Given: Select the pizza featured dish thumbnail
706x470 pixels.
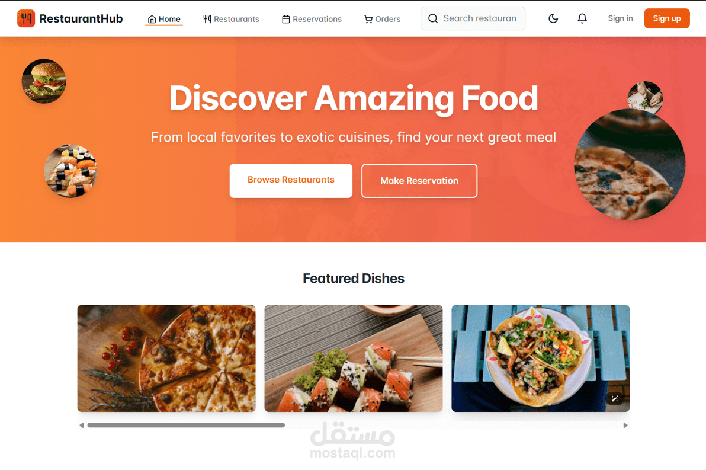Looking at the screenshot, I should [166, 358].
